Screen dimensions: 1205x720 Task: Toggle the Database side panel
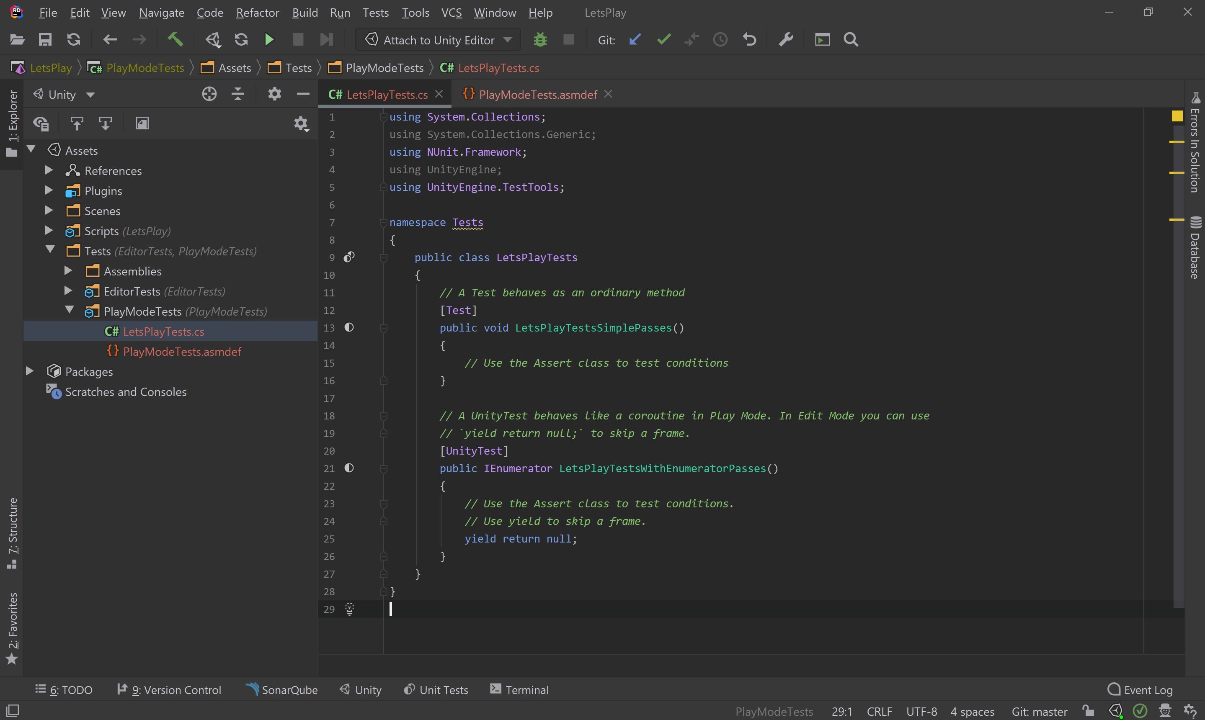pyautogui.click(x=1195, y=247)
